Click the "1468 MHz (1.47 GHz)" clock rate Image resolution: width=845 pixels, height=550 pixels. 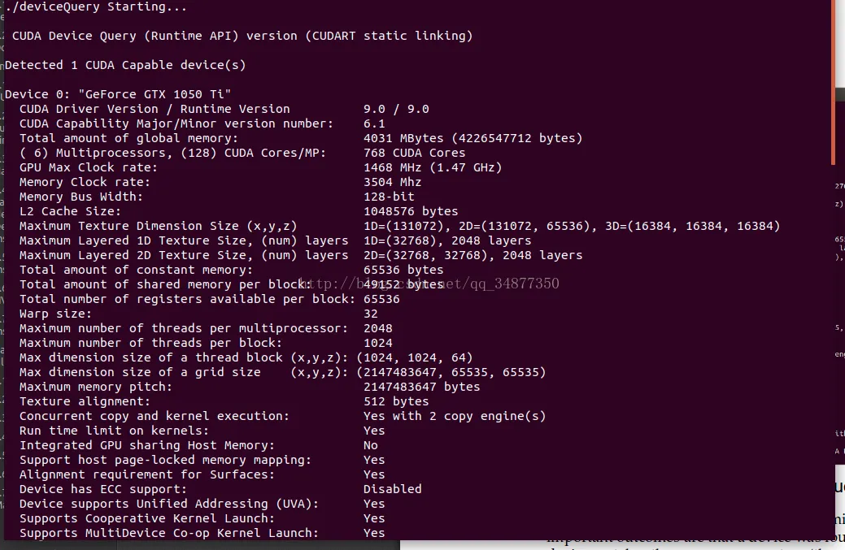(x=433, y=167)
